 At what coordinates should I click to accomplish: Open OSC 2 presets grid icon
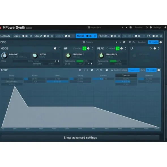coord(48,36)
